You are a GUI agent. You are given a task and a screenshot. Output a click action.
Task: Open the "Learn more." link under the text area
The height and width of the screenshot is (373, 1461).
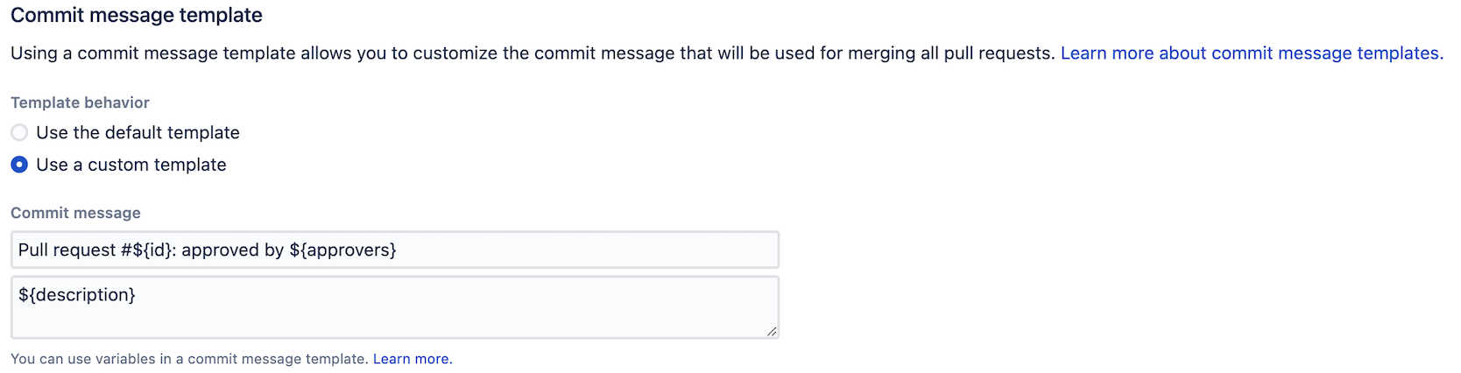(x=413, y=359)
